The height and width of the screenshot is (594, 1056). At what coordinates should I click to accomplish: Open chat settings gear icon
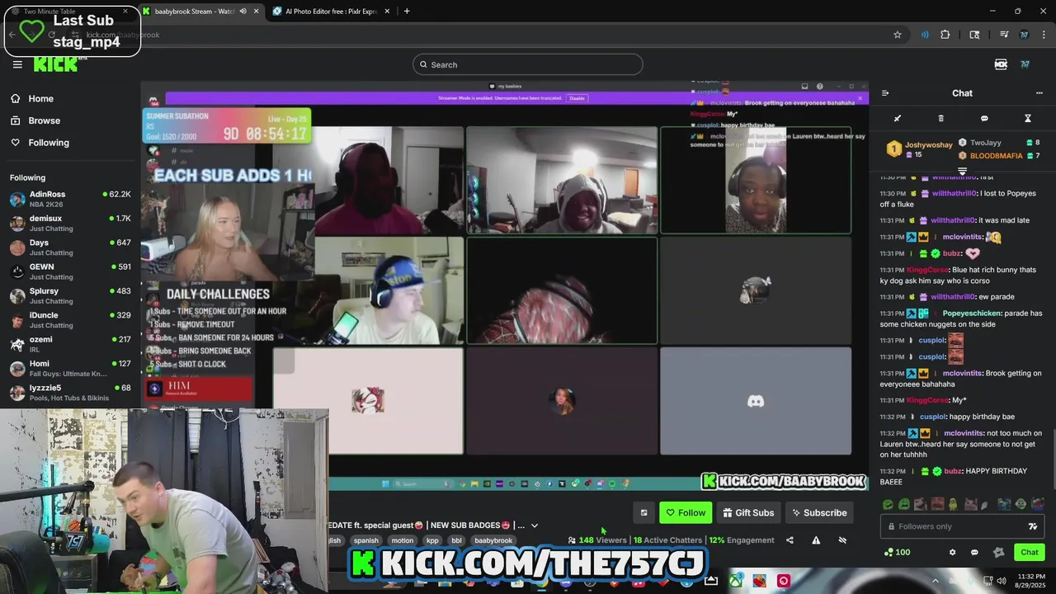[952, 552]
